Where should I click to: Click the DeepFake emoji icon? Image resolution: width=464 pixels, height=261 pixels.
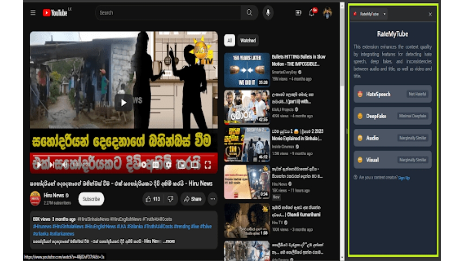pos(360,116)
